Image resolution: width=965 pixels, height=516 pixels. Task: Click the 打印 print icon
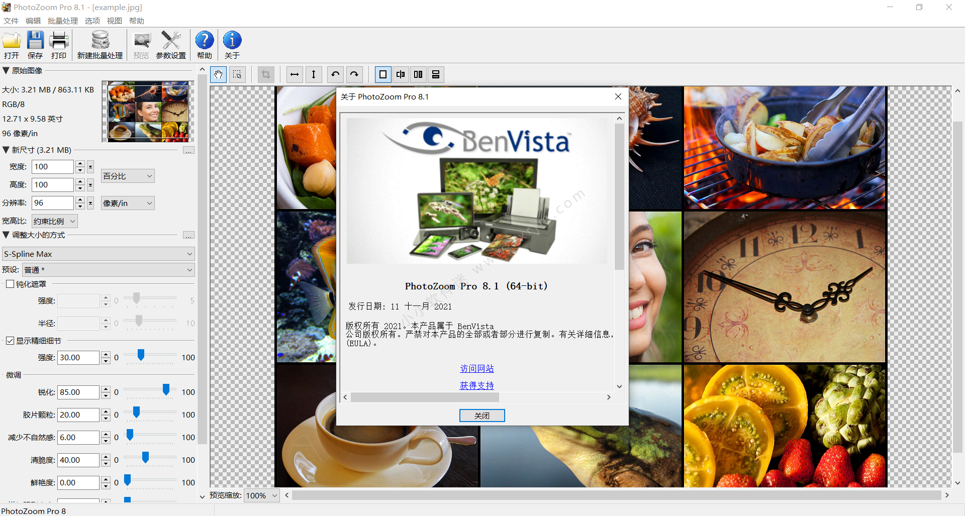click(x=59, y=45)
